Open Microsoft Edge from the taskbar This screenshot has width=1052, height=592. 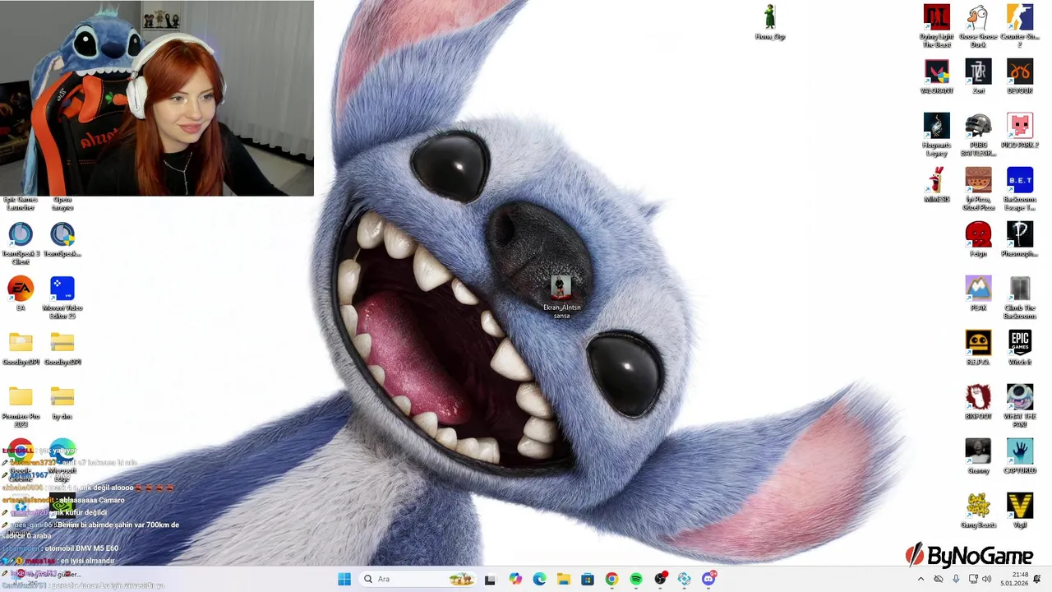(x=539, y=579)
